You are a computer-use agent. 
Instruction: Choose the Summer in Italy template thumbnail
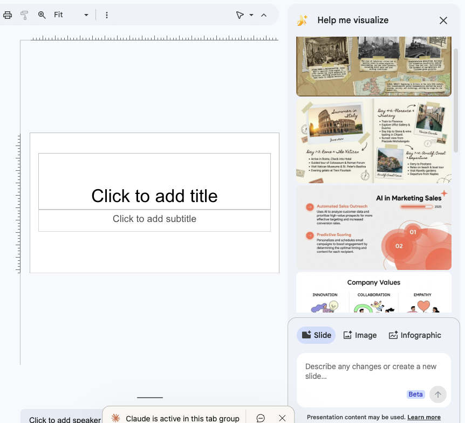click(x=373, y=141)
